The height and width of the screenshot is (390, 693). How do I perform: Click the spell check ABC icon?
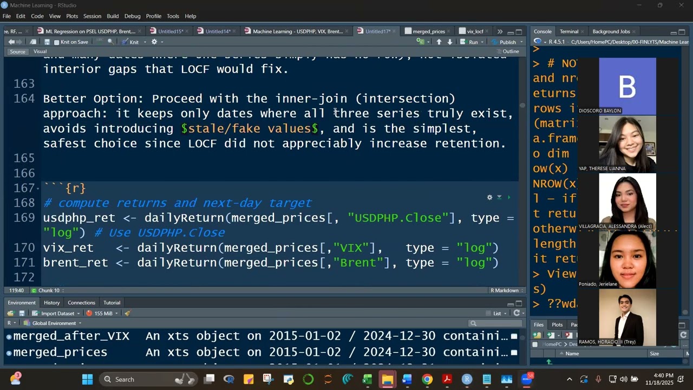click(x=100, y=42)
